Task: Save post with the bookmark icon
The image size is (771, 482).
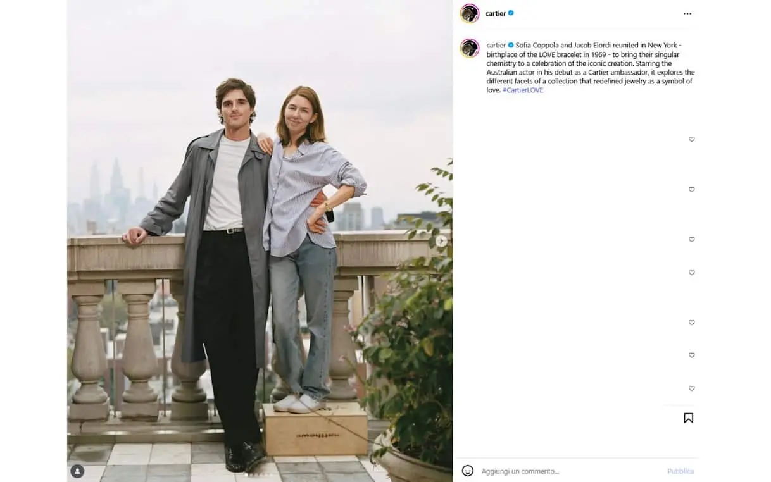Action: [688, 418]
